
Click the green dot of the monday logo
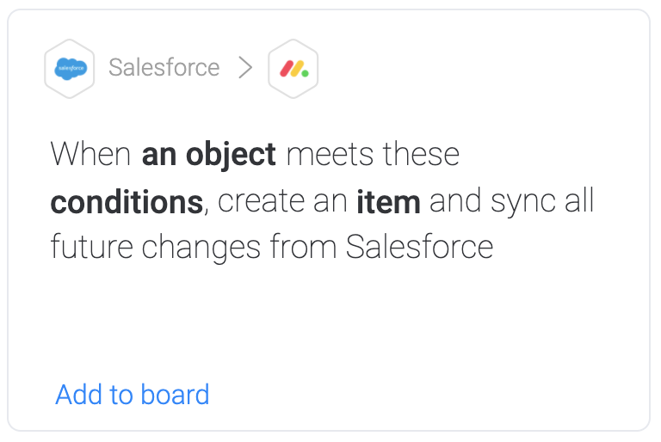coord(306,74)
